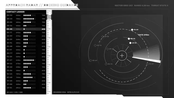Viewport: 174px width, 98px height.
Task: Select contact ID EK-77 in the ledger
Action: [9, 33]
